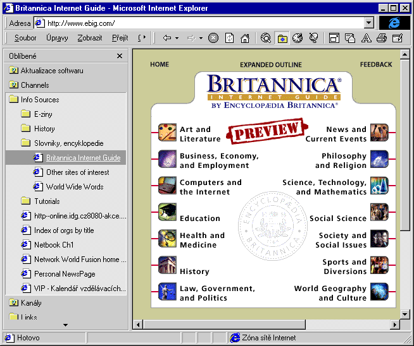Toggle the Favorites toolbar button
The height and width of the screenshot is (346, 414).
(282, 38)
